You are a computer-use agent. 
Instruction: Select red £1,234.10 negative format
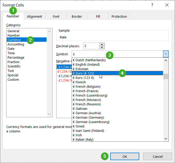(64, 71)
